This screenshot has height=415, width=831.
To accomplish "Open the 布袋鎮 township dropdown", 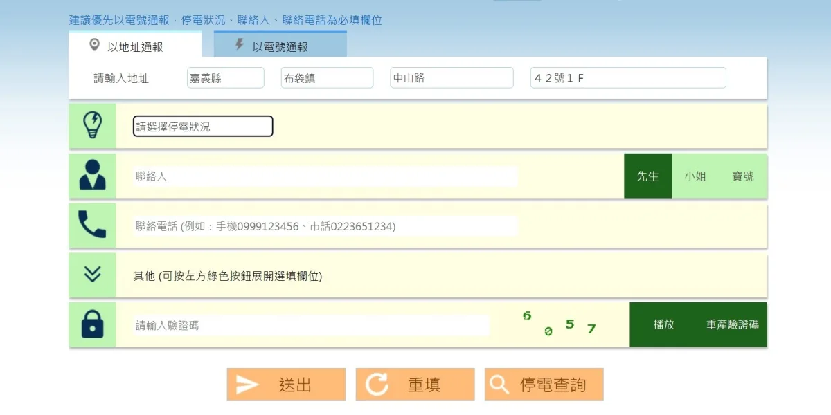I will tap(327, 78).
